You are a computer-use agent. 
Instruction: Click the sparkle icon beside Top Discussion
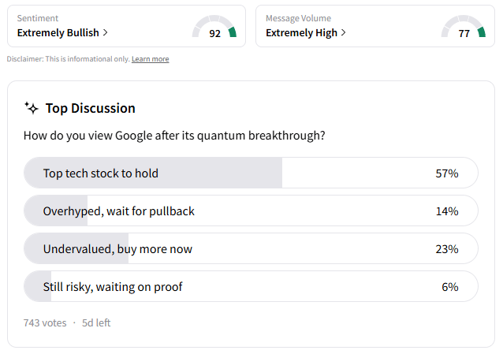click(x=32, y=108)
